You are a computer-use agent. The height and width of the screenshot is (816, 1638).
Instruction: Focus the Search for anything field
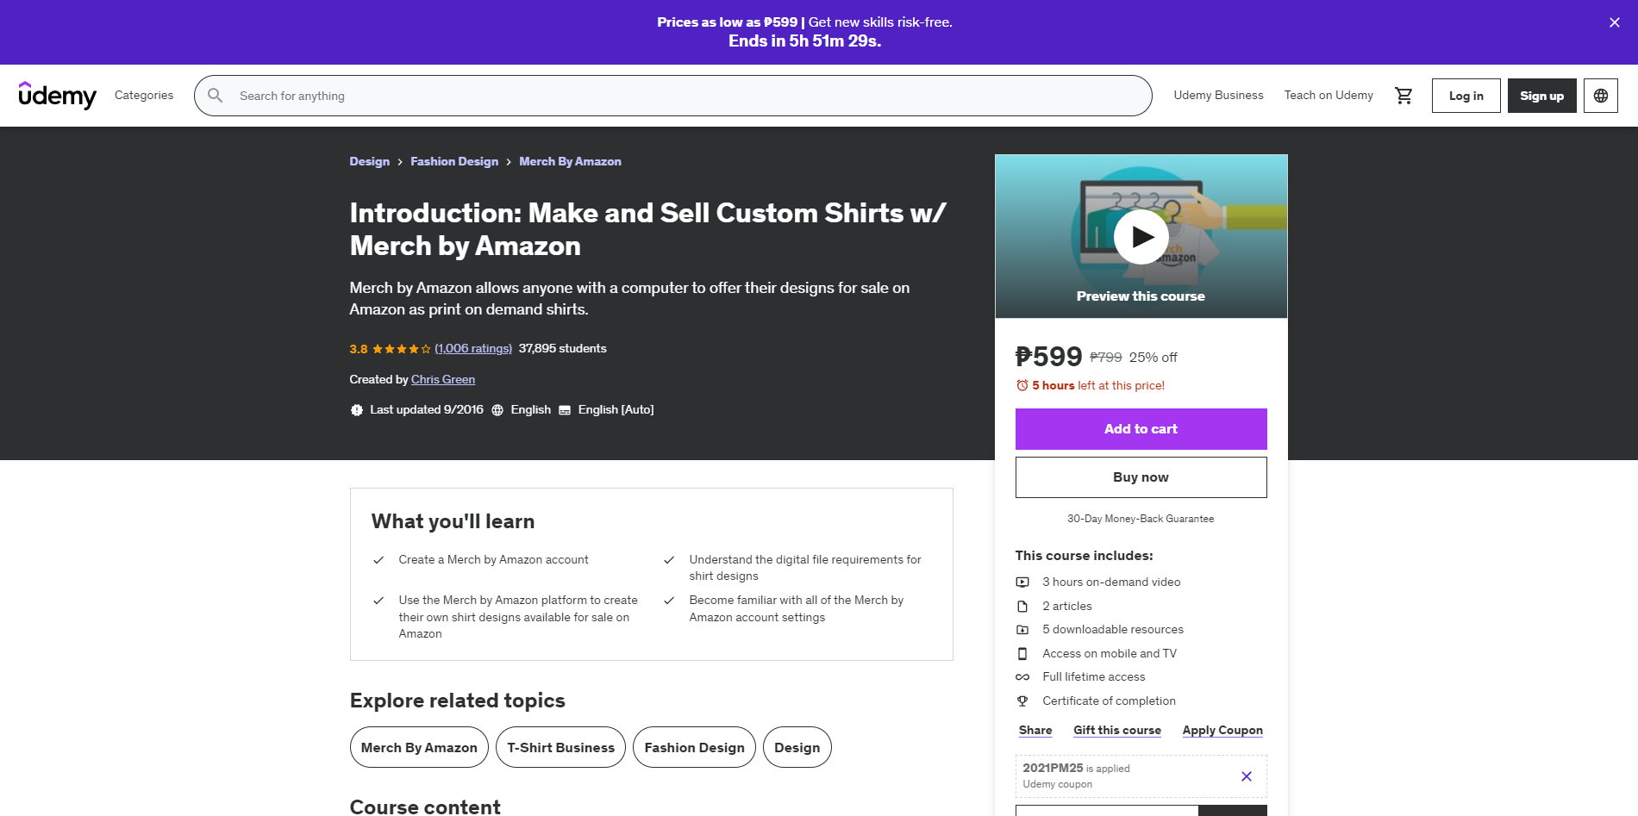click(672, 96)
